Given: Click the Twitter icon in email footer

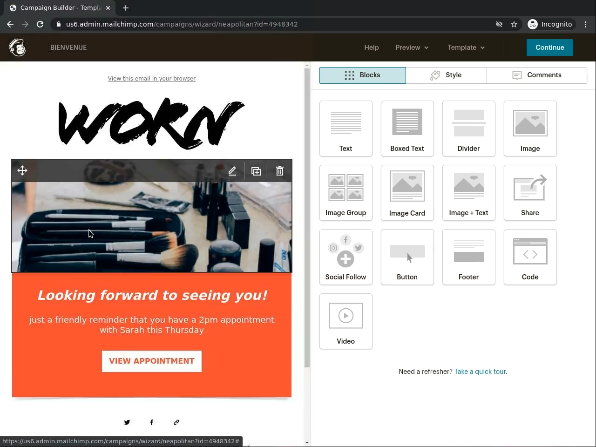Looking at the screenshot, I should coord(127,422).
